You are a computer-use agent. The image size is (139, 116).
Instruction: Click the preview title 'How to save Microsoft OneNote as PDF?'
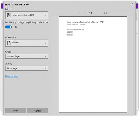[x=86, y=22]
